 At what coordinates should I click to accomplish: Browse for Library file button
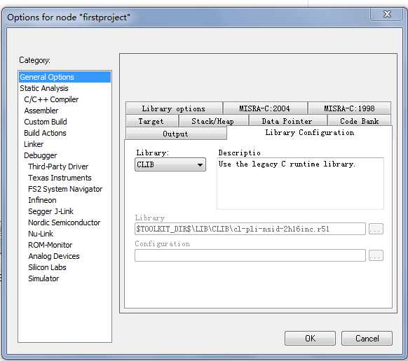(376, 229)
